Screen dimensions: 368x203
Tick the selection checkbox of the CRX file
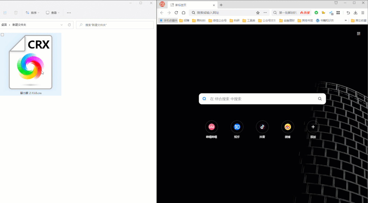[2, 35]
